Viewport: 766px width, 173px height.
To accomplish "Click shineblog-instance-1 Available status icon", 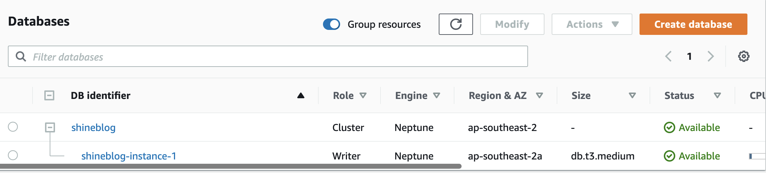I will click(669, 156).
